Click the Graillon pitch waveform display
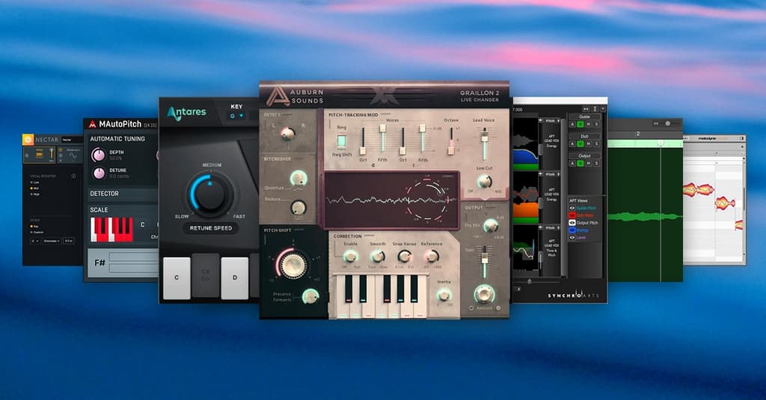766x400 pixels. pos(390,200)
